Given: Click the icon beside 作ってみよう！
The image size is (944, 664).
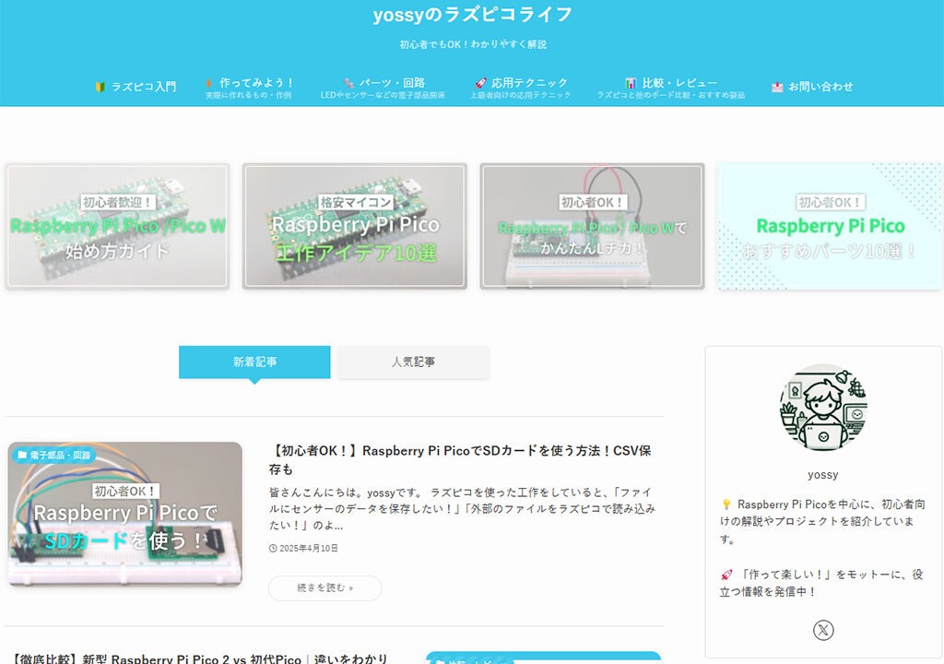Looking at the screenshot, I should click(209, 83).
